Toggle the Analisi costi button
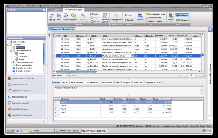This screenshot has width=218, height=138. coord(182,15)
